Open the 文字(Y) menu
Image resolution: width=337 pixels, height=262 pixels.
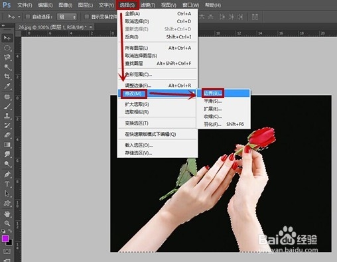pos(106,5)
